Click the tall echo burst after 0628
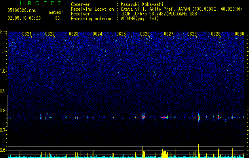The image size is (249, 158). (x=199, y=117)
